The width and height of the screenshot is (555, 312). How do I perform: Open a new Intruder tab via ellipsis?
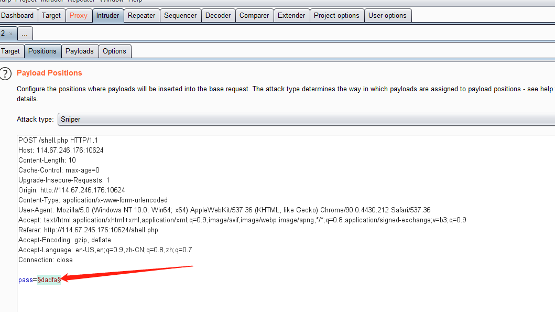click(x=25, y=34)
